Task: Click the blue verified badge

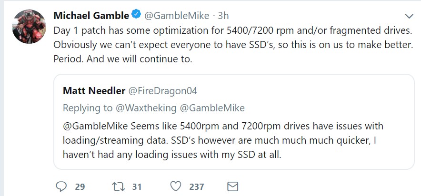Action: pos(136,15)
